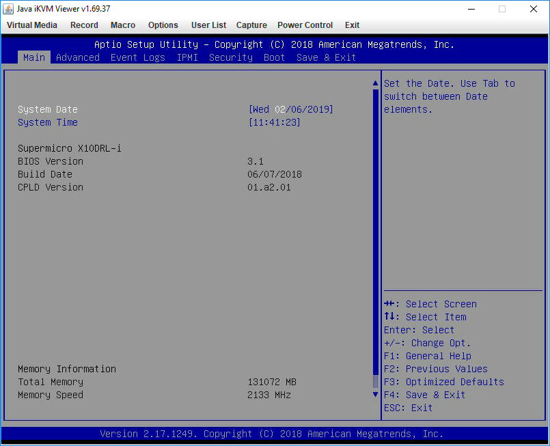550x446 pixels.
Task: Click the Memory Information heading
Action: pos(67,369)
